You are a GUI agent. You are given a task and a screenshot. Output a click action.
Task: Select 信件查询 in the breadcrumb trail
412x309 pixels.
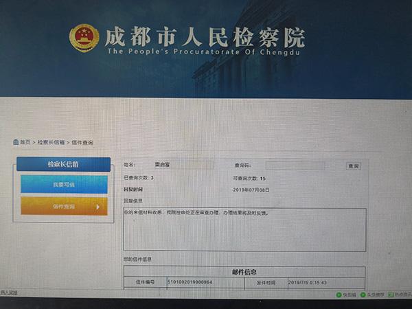(82, 143)
